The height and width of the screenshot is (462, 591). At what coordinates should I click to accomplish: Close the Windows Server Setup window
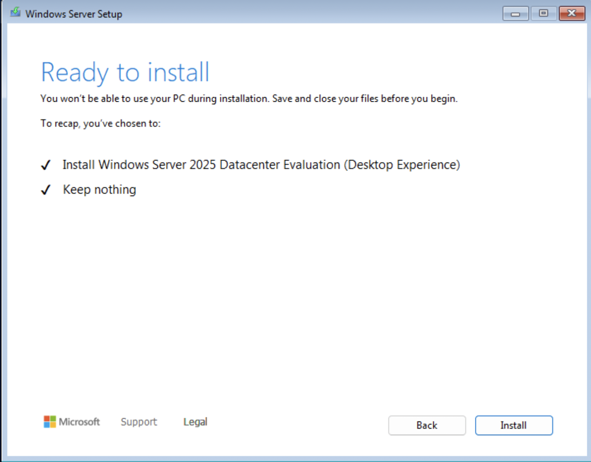click(x=572, y=13)
